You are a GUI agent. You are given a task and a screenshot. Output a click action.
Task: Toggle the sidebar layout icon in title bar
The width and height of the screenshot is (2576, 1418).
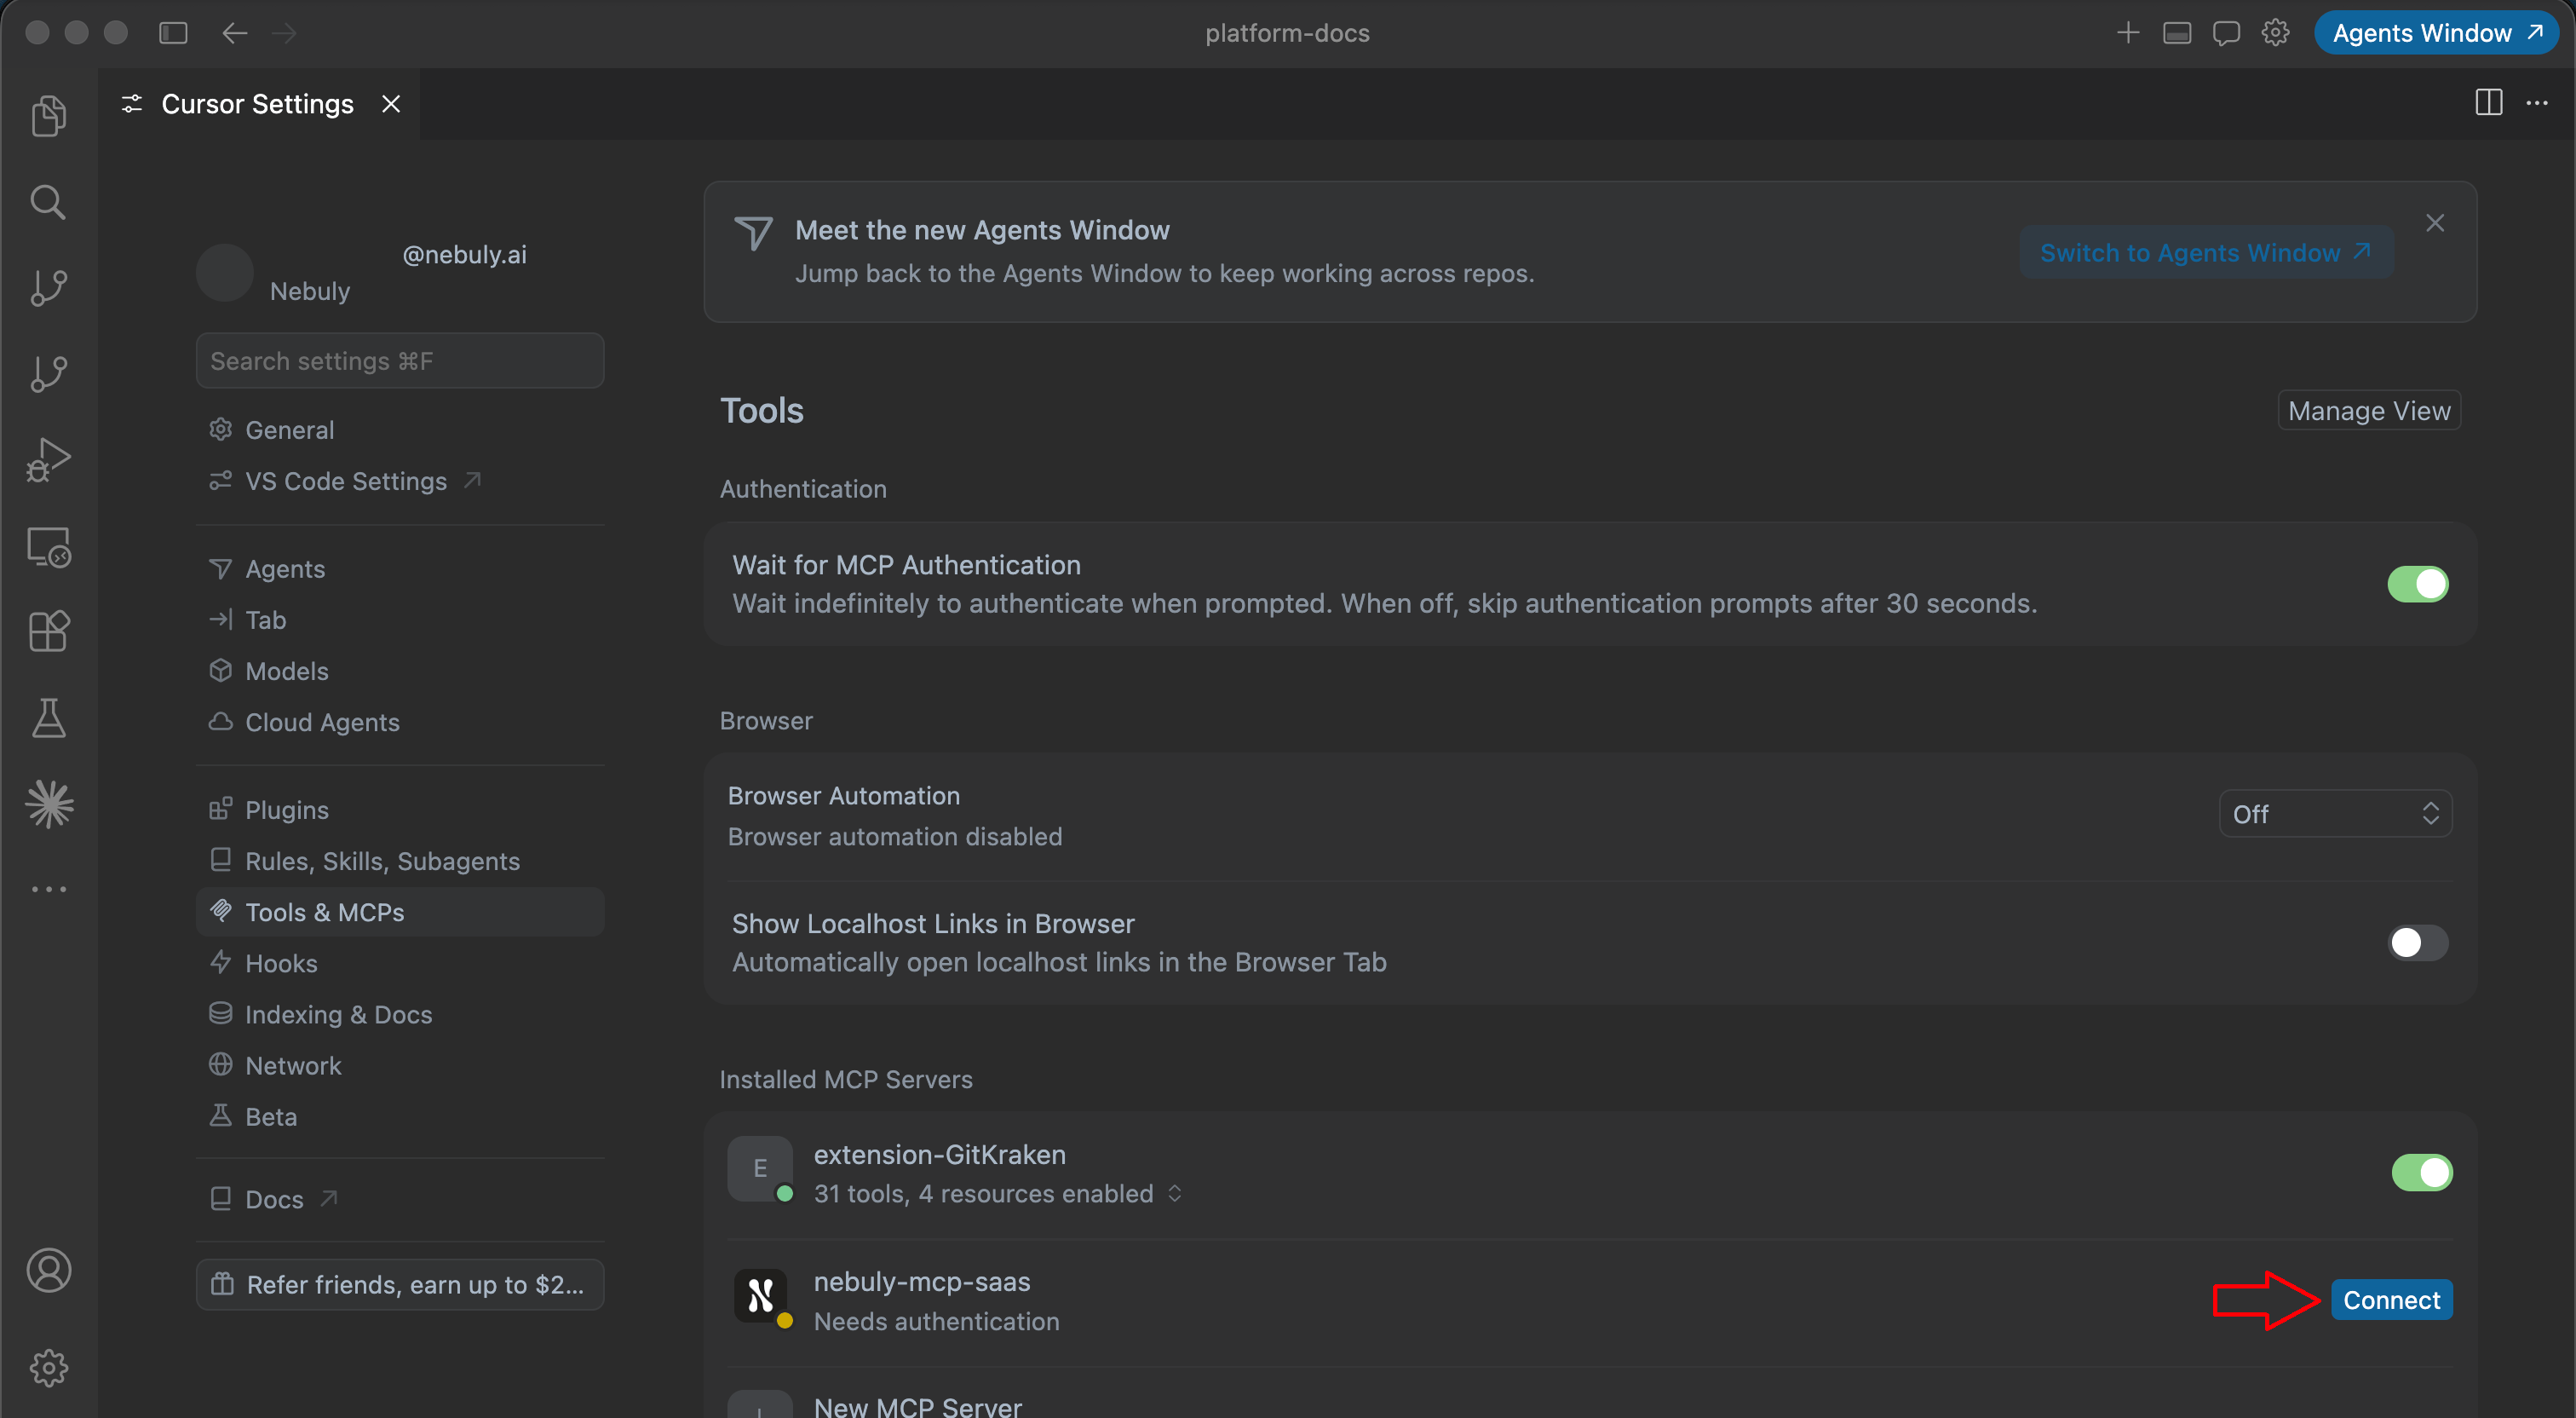pos(173,33)
